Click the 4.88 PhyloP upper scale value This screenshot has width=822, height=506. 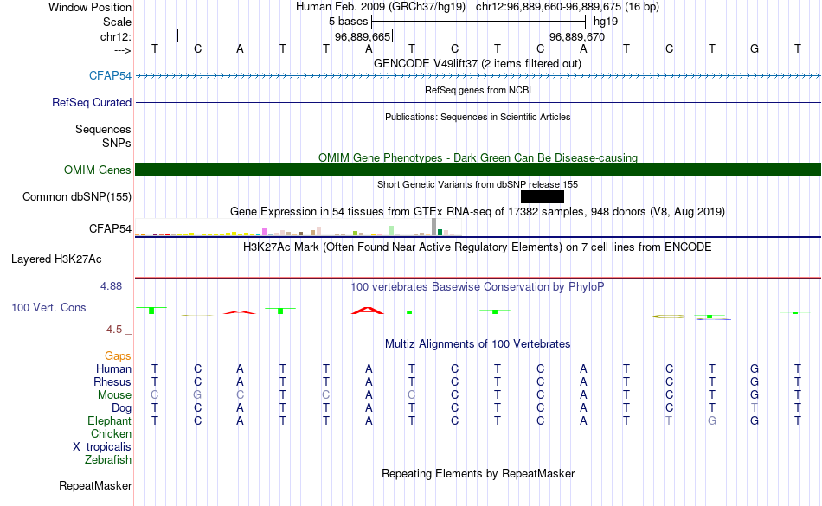111,286
